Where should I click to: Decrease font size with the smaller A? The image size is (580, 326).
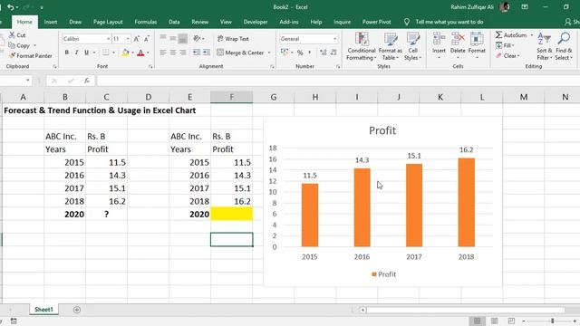click(147, 39)
